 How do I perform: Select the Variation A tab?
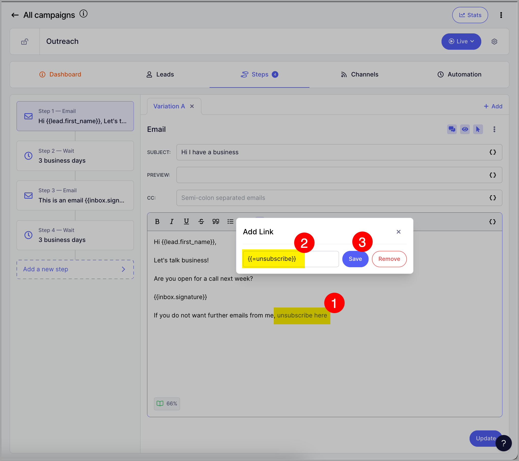169,106
